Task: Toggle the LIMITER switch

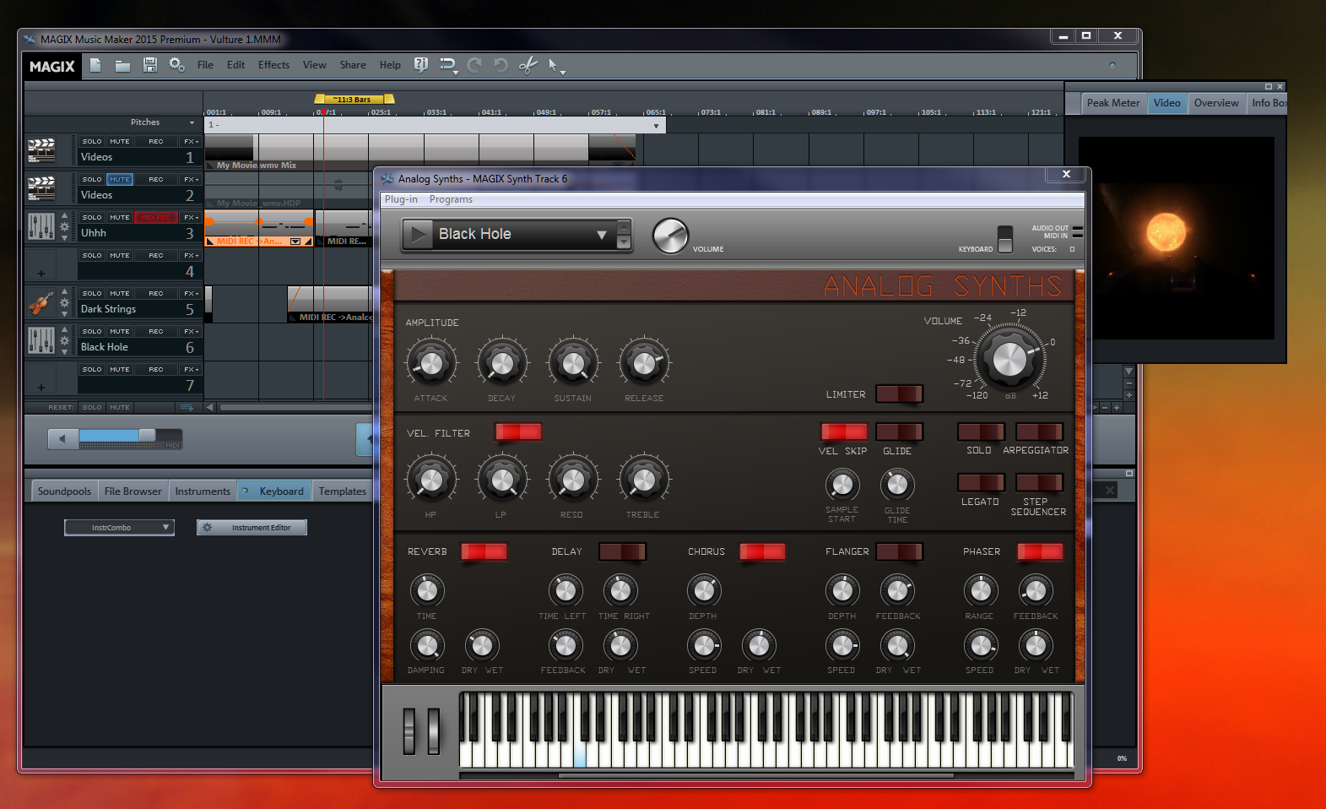Action: (x=900, y=394)
